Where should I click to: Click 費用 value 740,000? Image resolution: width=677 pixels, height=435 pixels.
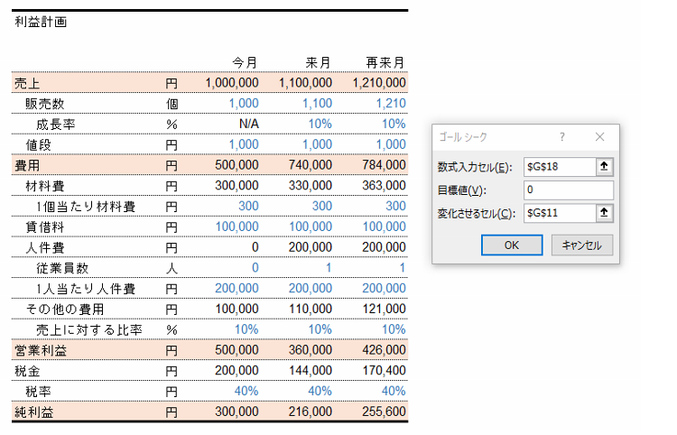pyautogui.click(x=311, y=165)
